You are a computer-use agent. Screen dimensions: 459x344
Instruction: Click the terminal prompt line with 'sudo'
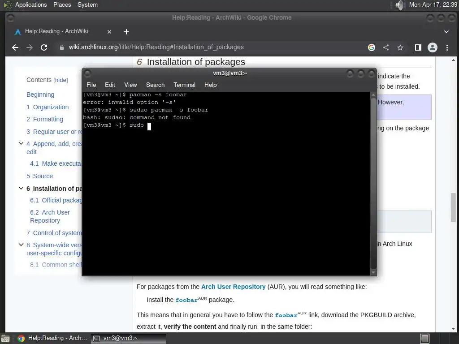(x=117, y=125)
